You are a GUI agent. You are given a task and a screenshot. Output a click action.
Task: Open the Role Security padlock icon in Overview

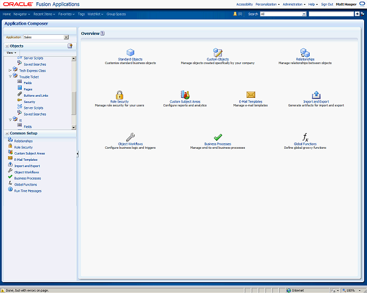[119, 95]
